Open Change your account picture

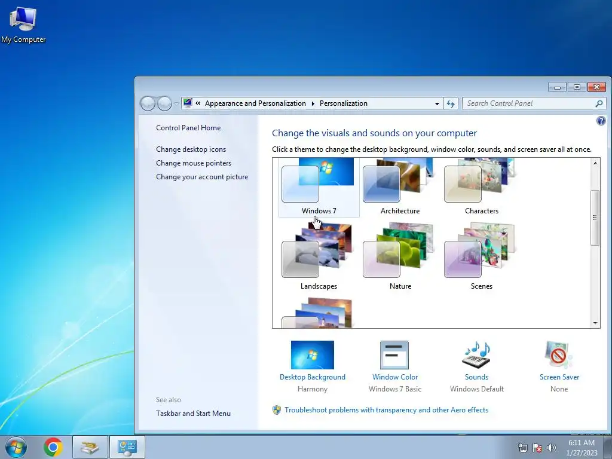pyautogui.click(x=202, y=177)
